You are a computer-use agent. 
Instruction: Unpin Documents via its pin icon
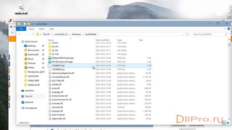[x=43, y=50]
